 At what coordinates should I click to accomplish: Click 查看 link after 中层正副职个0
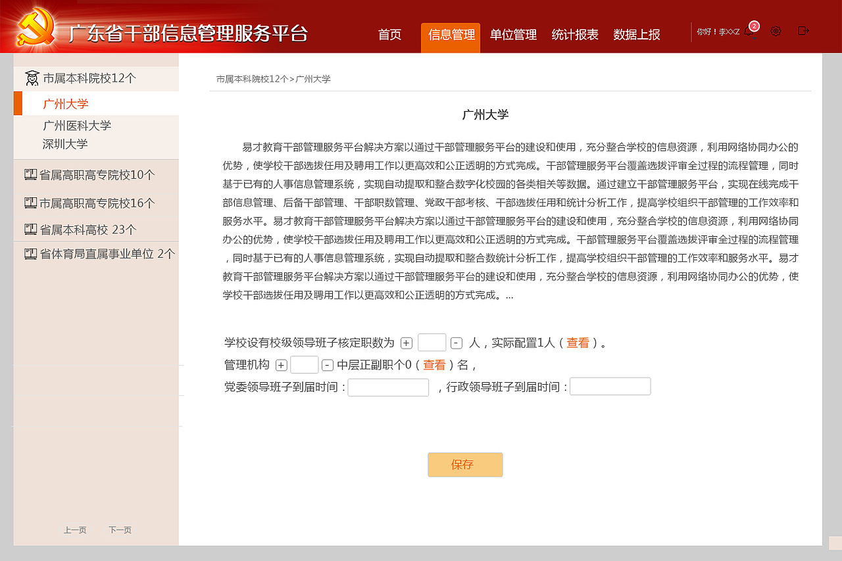[x=434, y=364]
